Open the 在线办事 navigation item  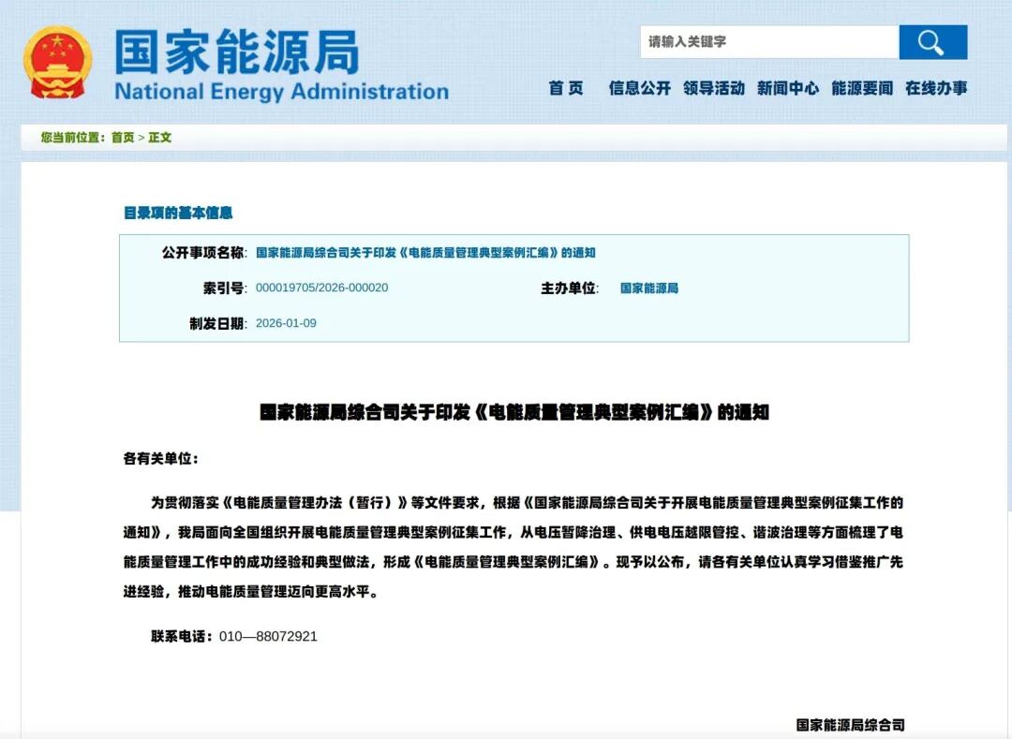click(x=936, y=88)
